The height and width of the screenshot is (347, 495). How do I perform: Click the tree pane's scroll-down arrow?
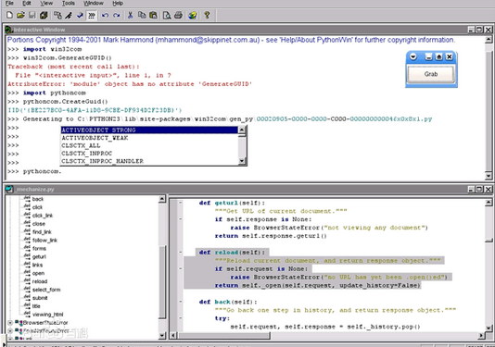(x=162, y=335)
